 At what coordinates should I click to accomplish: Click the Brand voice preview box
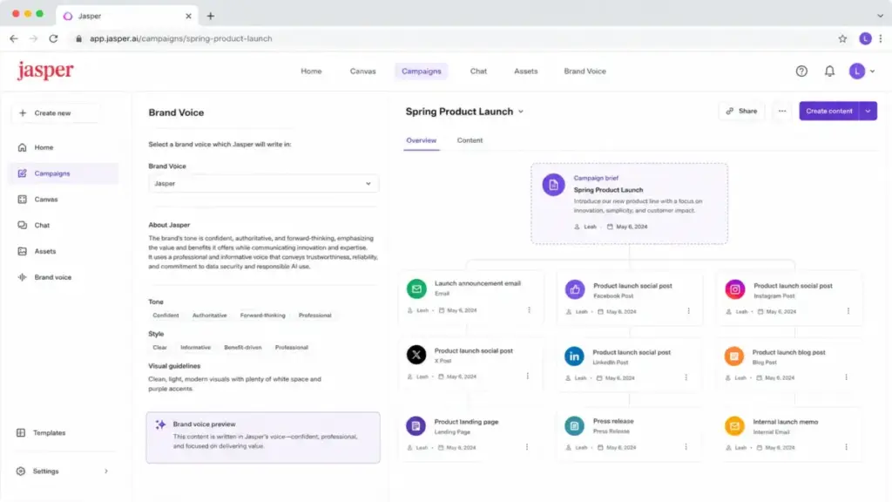click(x=263, y=438)
